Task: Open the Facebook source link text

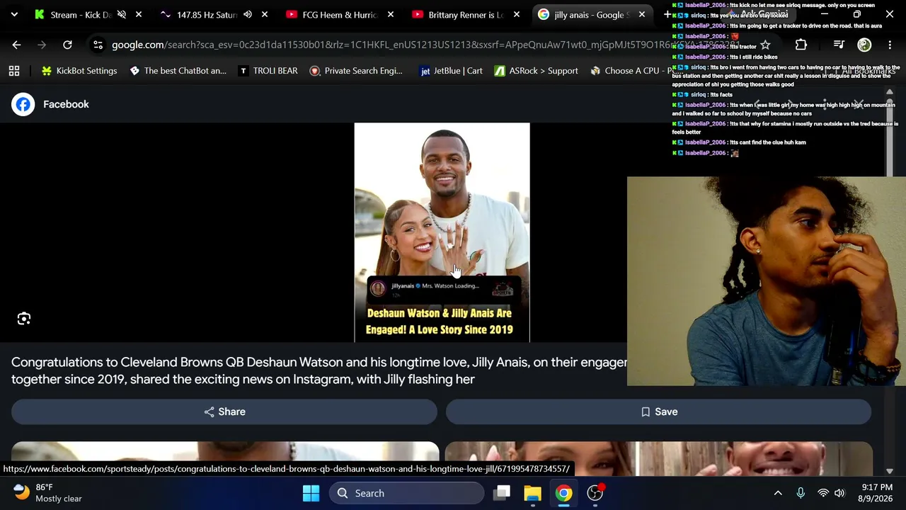Action: [x=66, y=104]
